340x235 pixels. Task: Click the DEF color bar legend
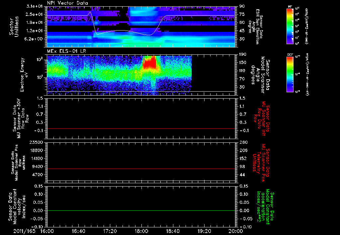(290, 74)
